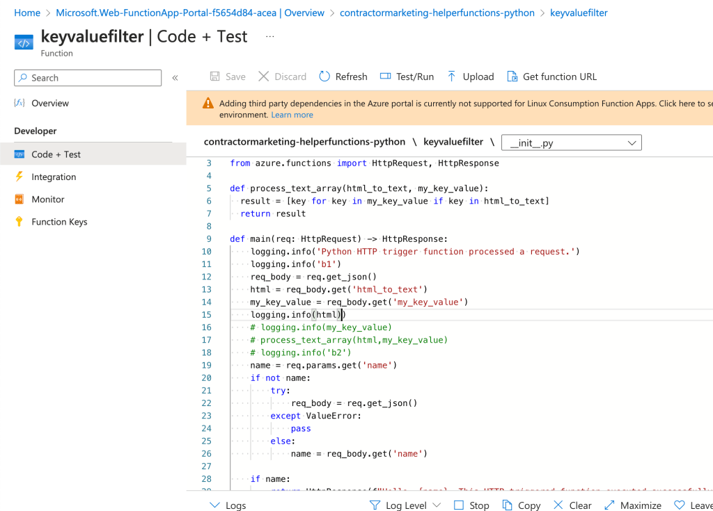Screen dimensions: 713x511
Task: Click Get function URL button label
Action: click(560, 76)
